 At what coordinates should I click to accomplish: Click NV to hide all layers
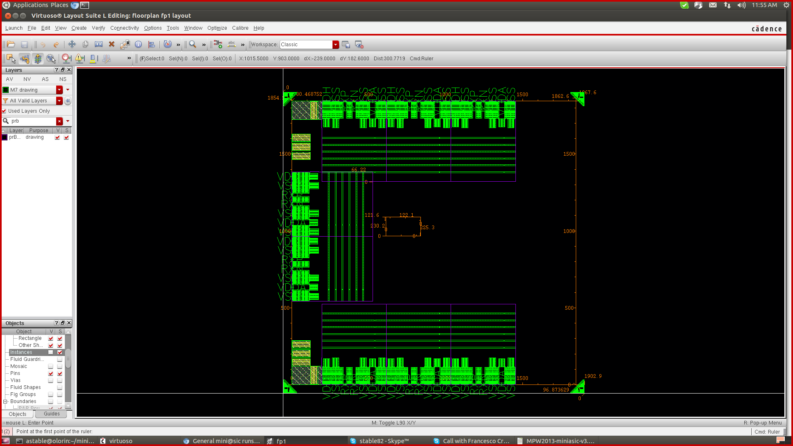(27, 79)
